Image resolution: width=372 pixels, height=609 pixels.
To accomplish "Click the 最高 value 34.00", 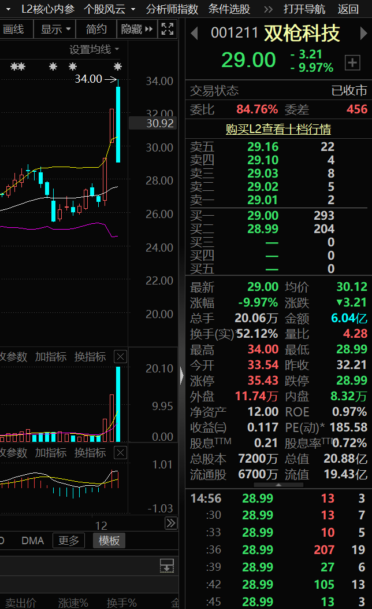I will pos(263,349).
